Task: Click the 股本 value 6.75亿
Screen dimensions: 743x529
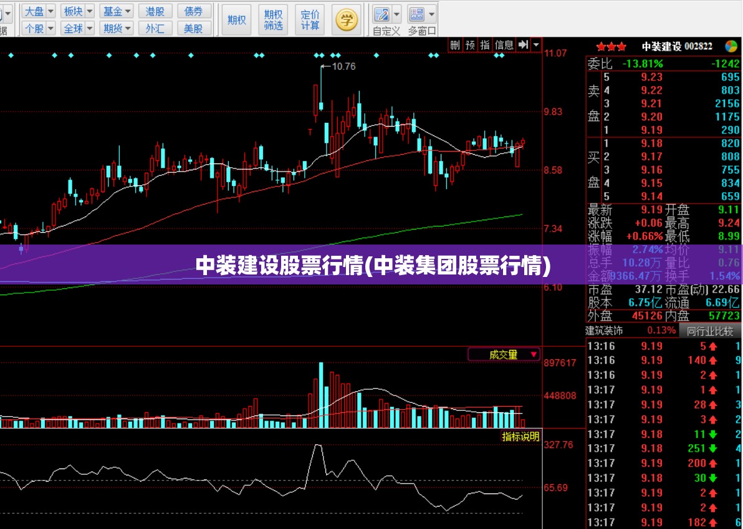Action: [x=645, y=303]
